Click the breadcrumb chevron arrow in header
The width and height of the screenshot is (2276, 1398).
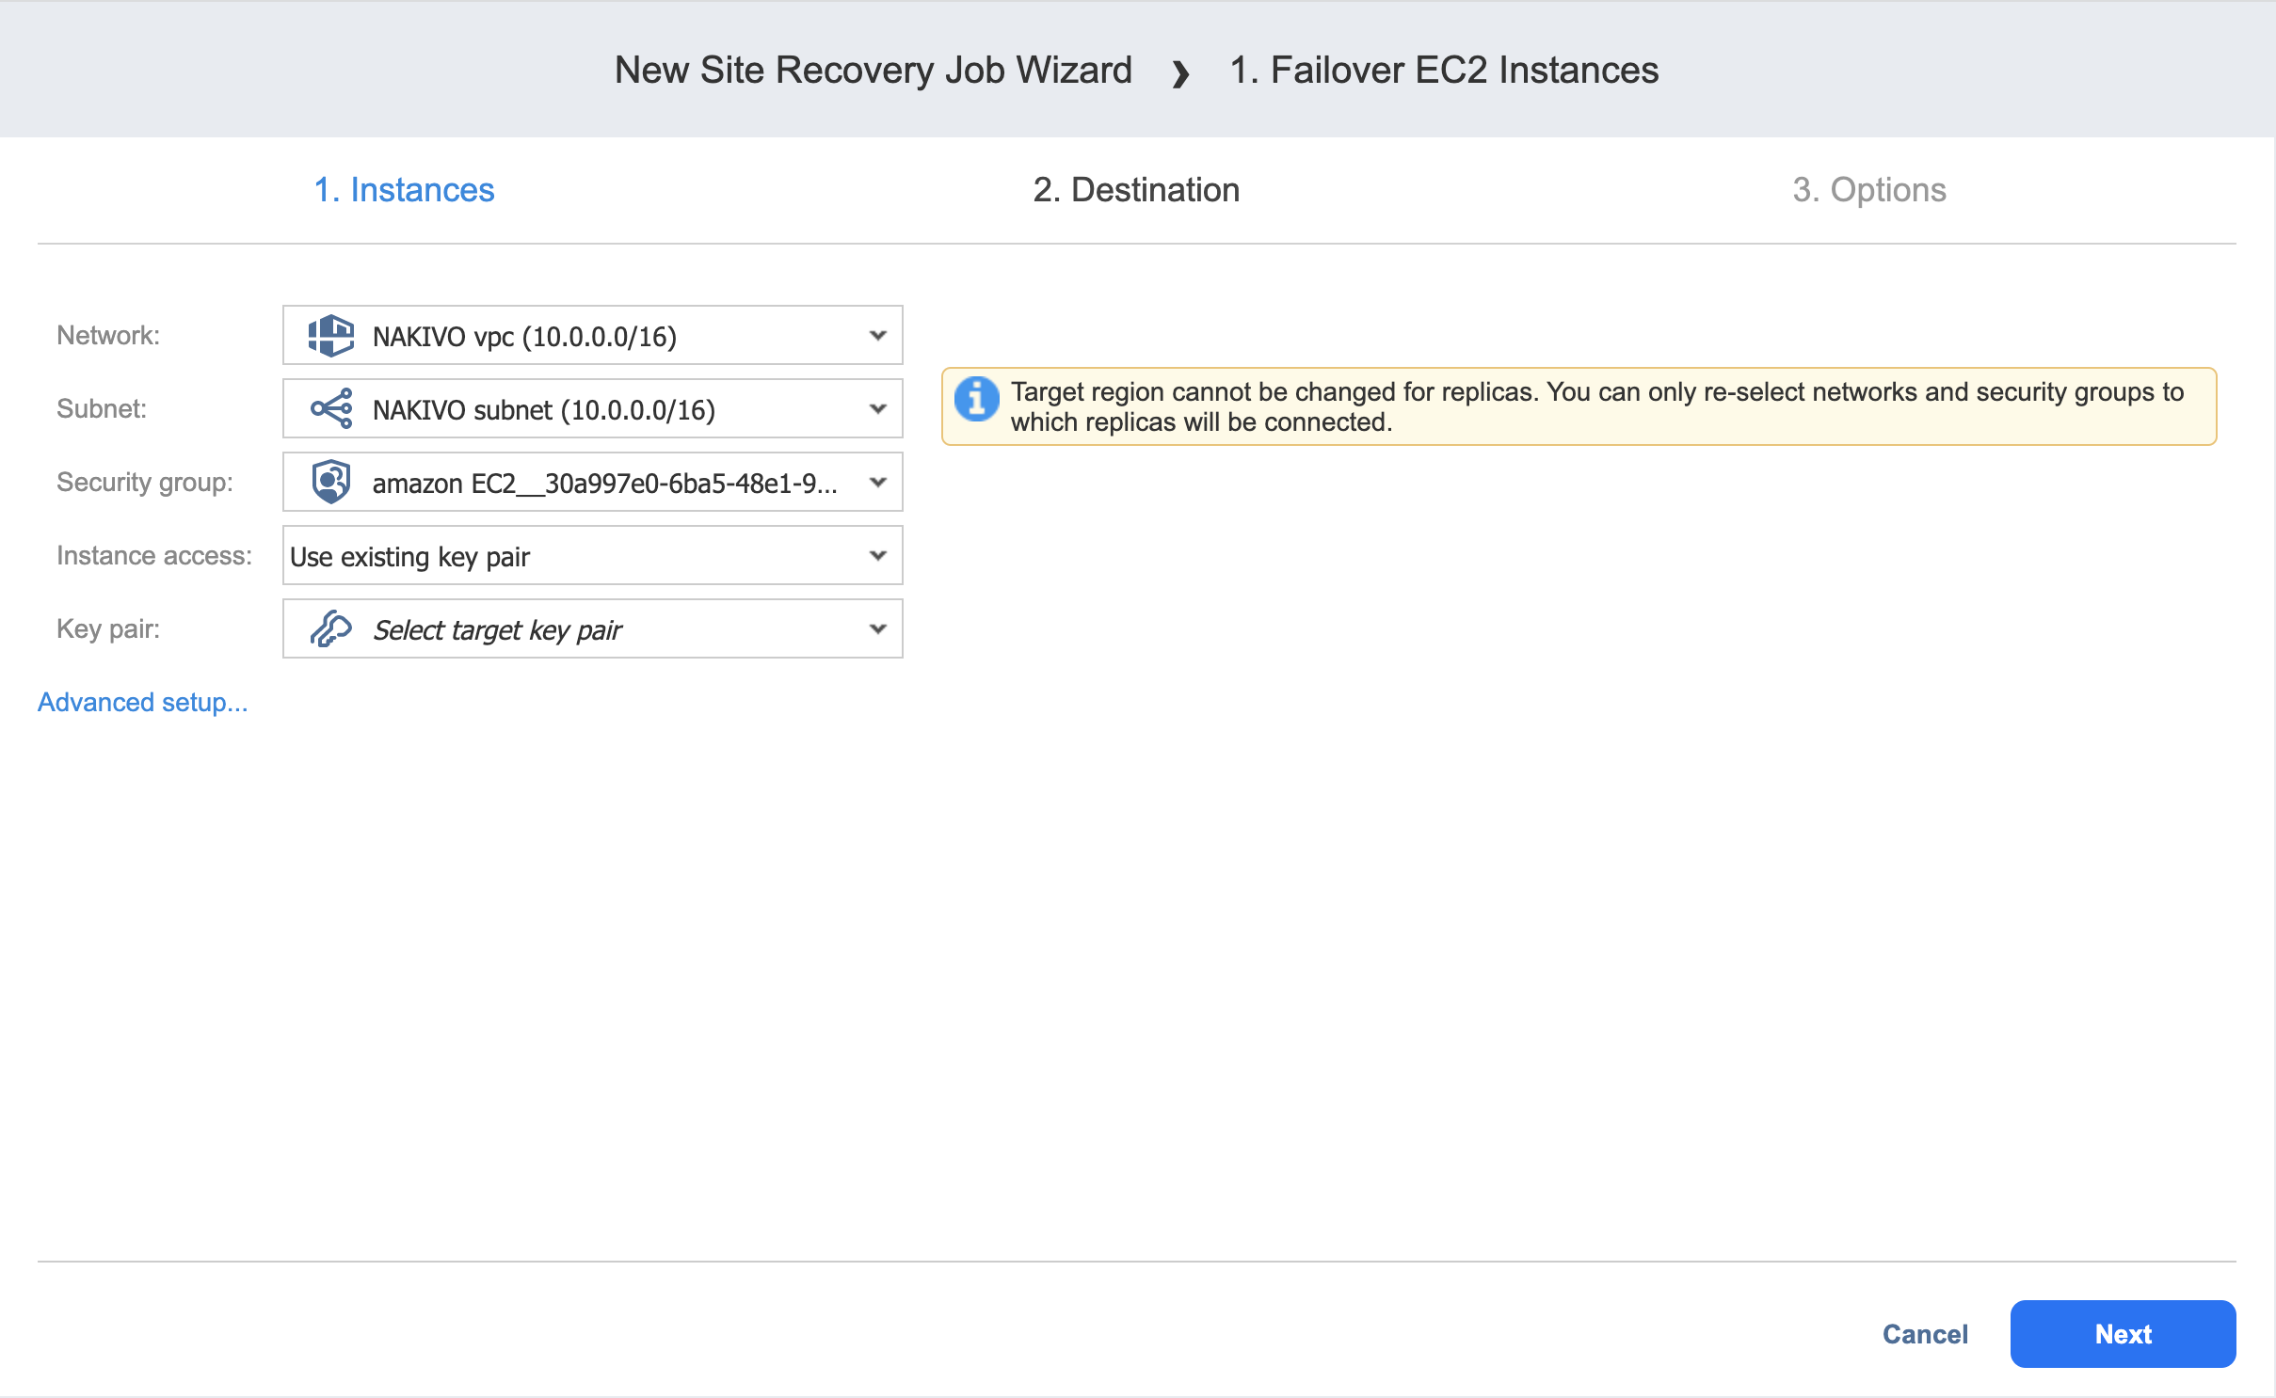[x=1180, y=72]
